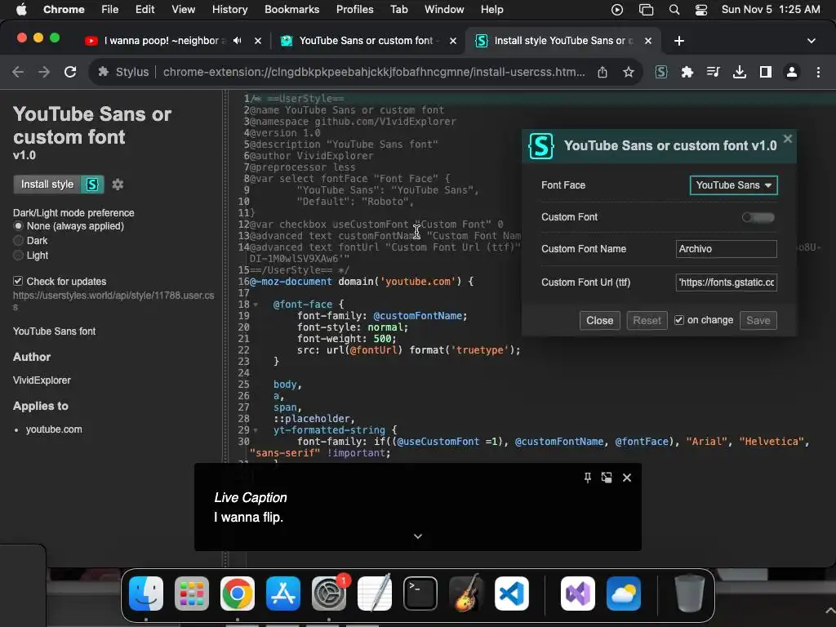Click the Install style button
Image resolution: width=836 pixels, height=627 pixels.
pyautogui.click(x=58, y=185)
